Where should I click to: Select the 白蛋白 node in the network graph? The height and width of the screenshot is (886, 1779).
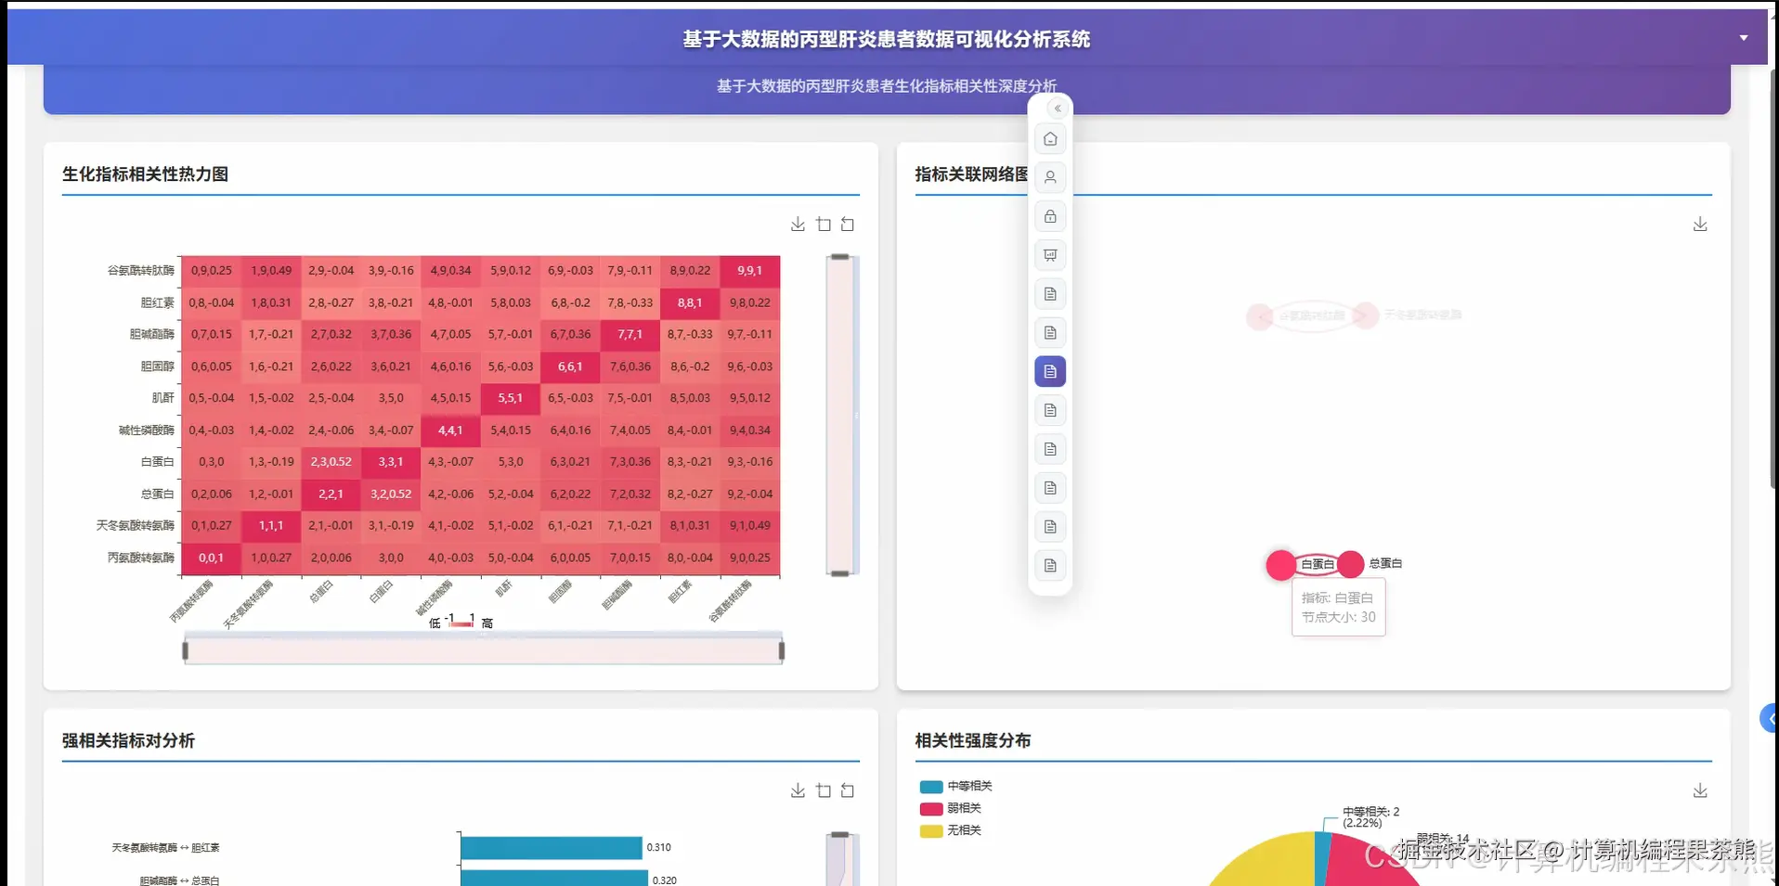(x=1281, y=565)
